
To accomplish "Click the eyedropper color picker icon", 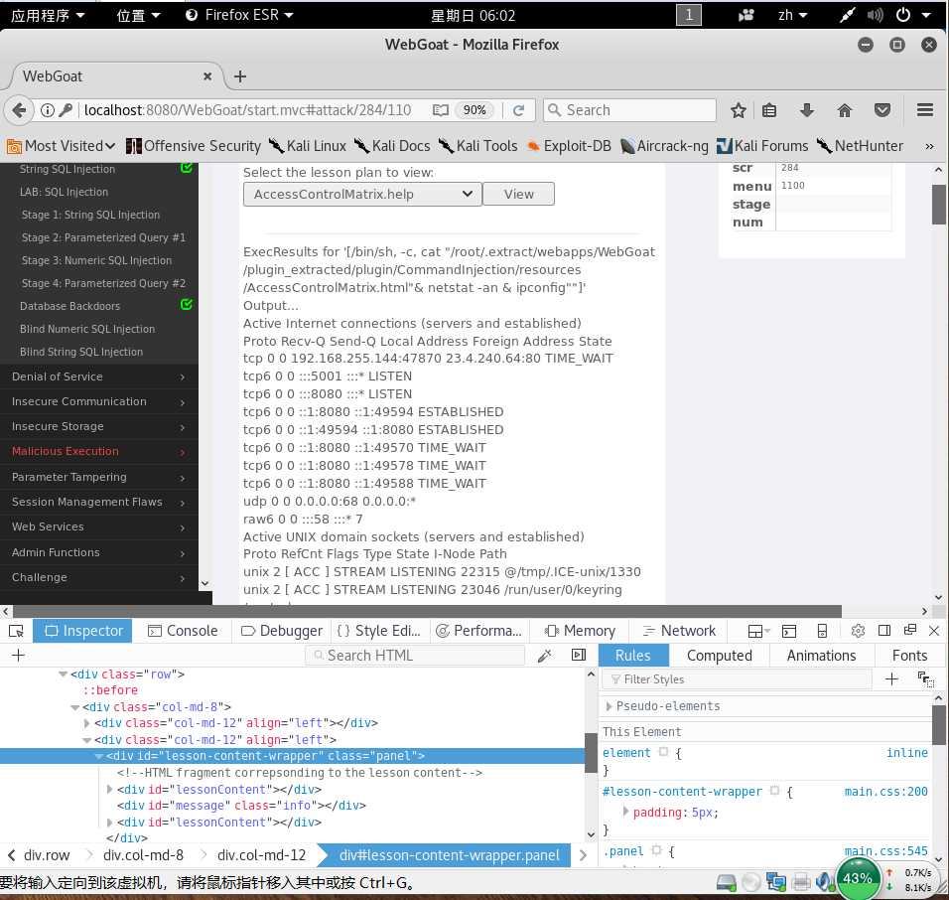I will coord(545,656).
